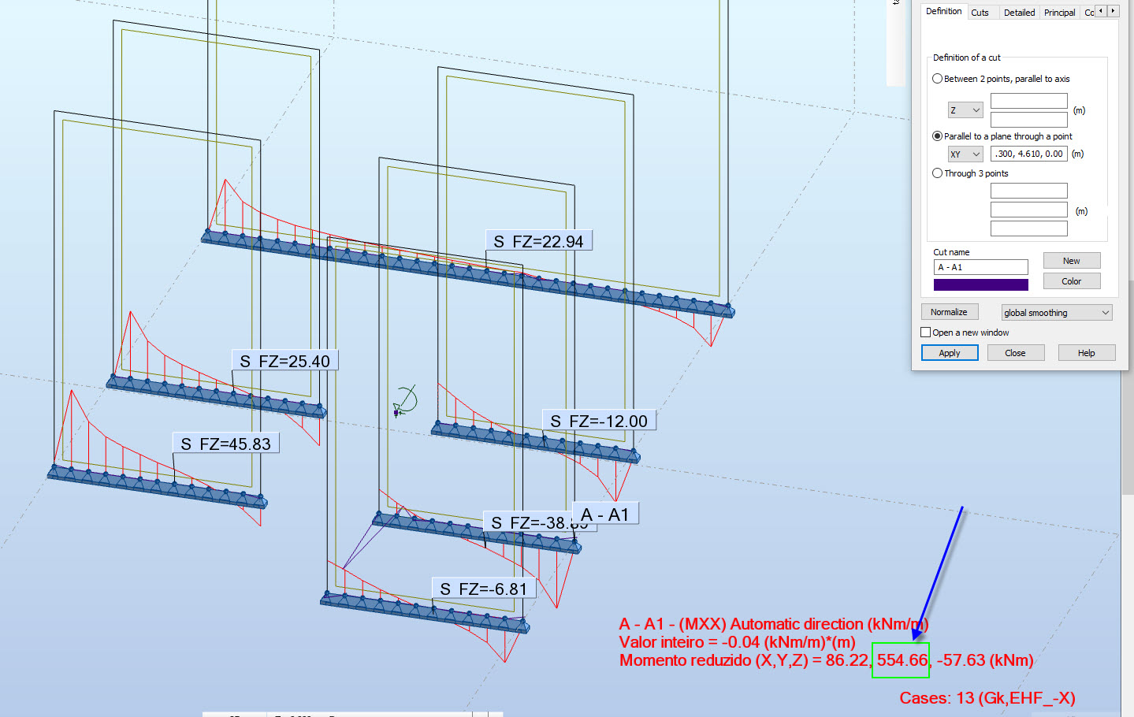Open the Cuts tab

(980, 13)
